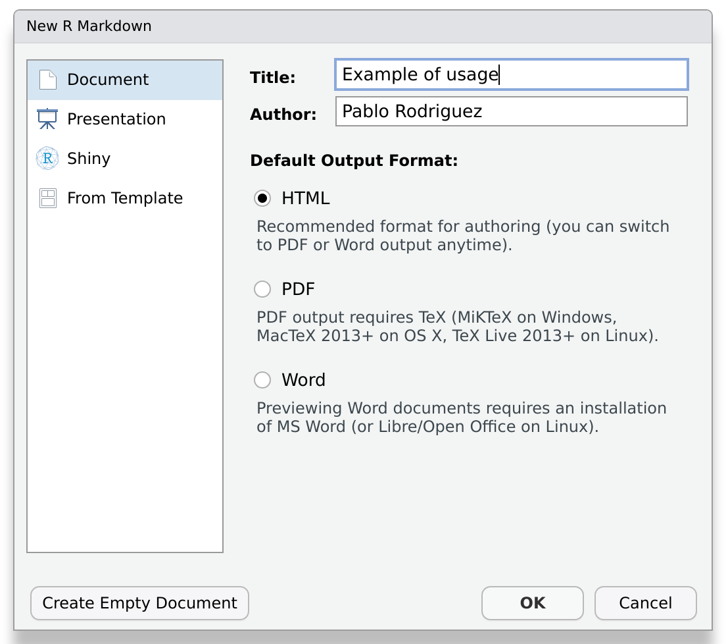Viewport: 728px width, 644px height.
Task: Click the Word option label text
Action: pos(303,380)
